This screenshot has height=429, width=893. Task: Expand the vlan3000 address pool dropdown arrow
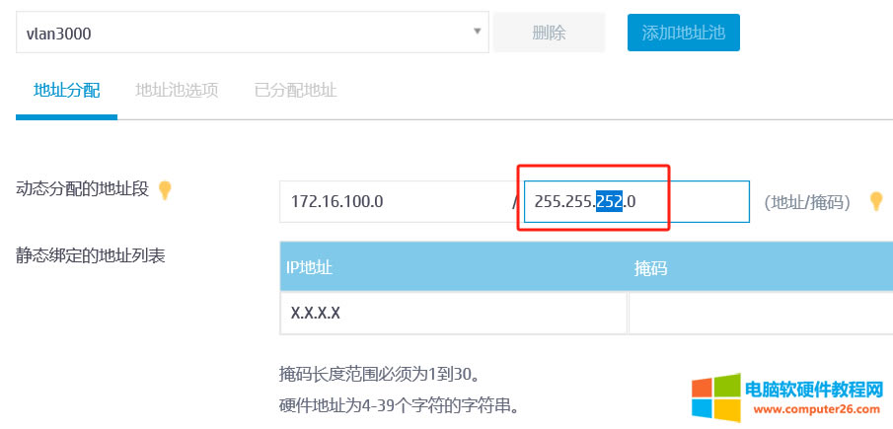(479, 32)
